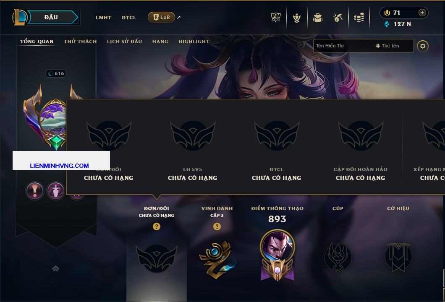Switch to the THỬ THÁCH tab
Viewport: 445px width, 302px height.
pyautogui.click(x=80, y=42)
